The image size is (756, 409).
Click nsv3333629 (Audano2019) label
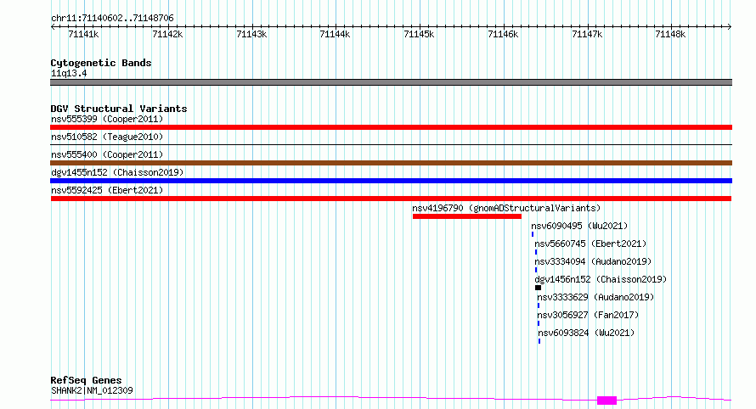595,297
